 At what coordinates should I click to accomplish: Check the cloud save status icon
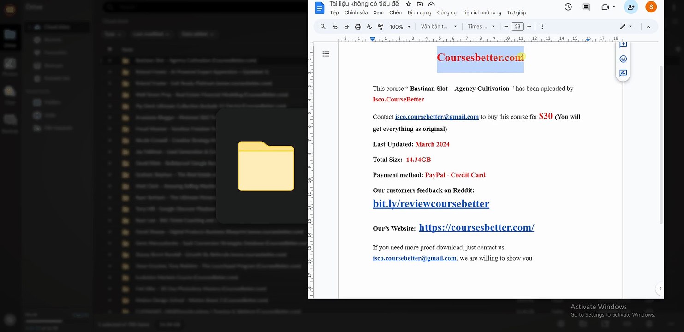point(431,4)
